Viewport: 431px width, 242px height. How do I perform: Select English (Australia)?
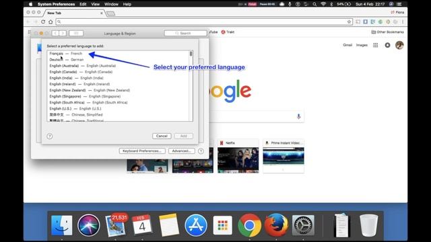pyautogui.click(x=119, y=66)
